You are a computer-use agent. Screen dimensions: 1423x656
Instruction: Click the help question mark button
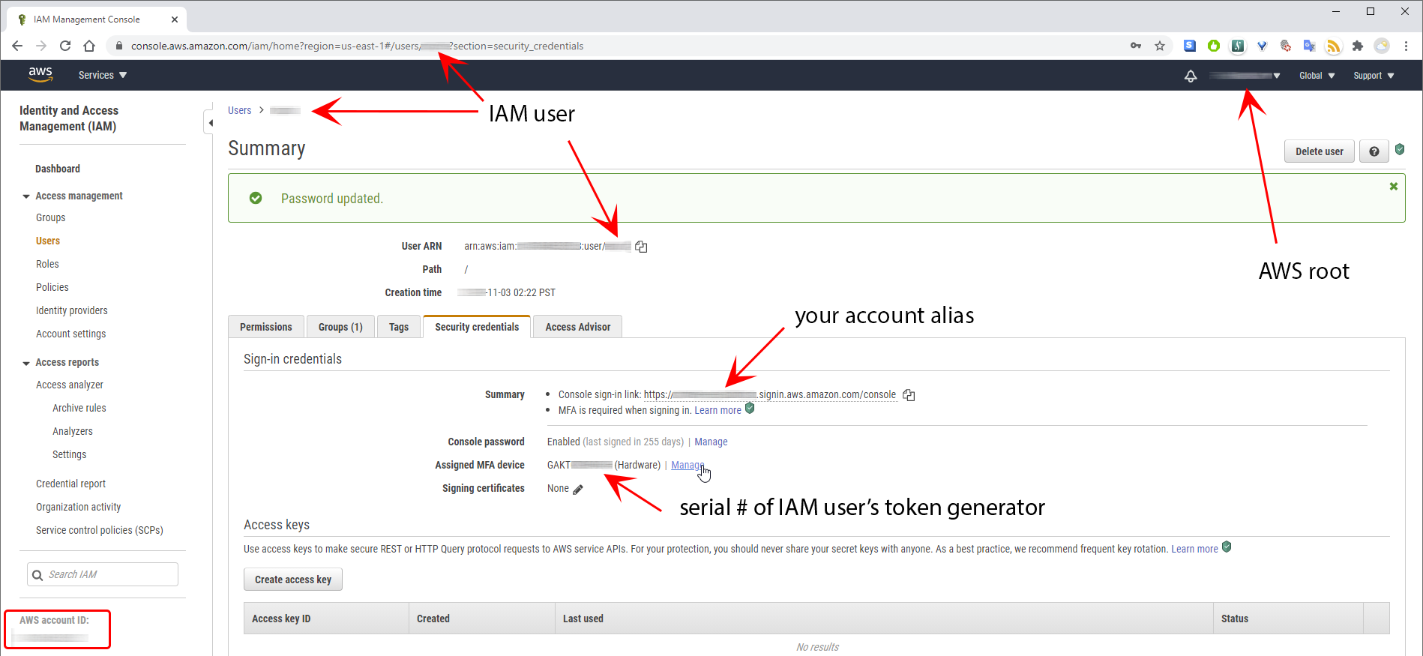tap(1374, 151)
